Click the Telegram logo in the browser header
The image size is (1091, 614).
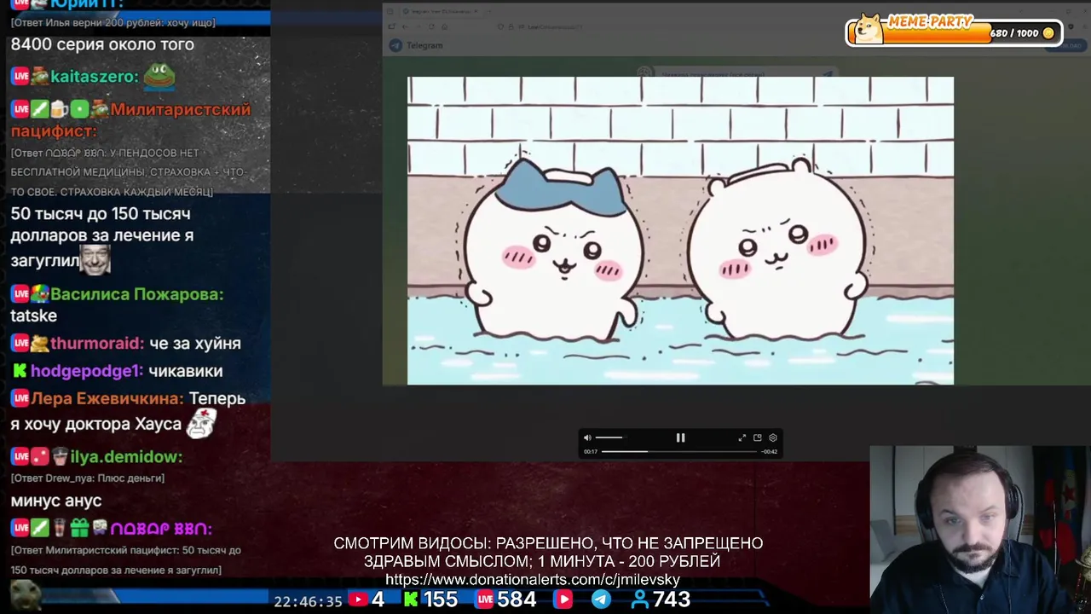(x=395, y=45)
